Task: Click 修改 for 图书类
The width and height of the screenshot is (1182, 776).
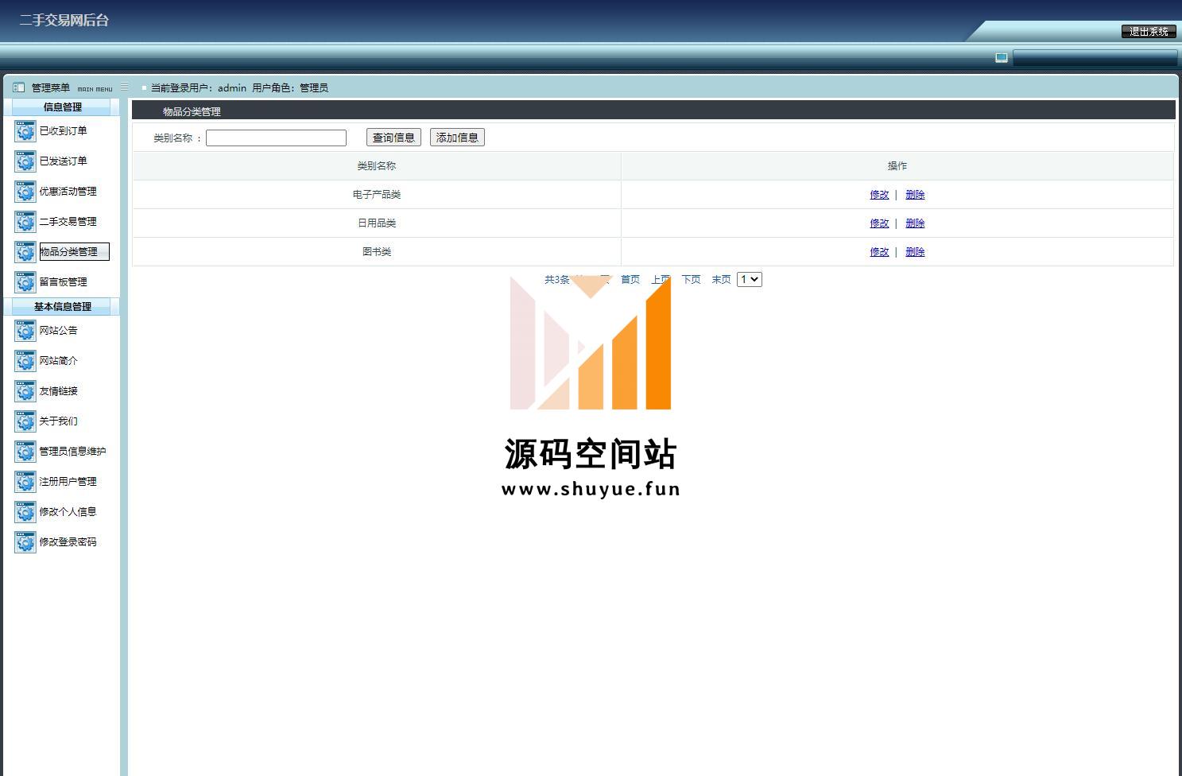Action: click(879, 251)
